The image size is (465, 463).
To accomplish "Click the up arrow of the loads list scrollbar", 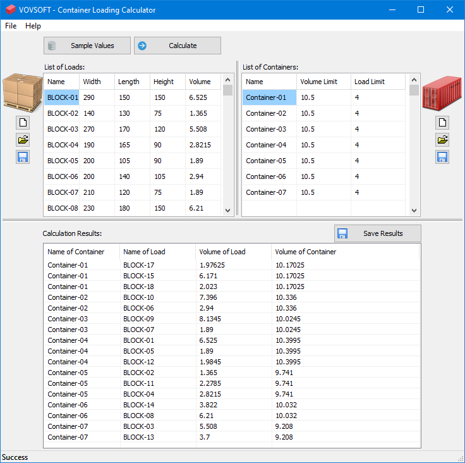I will click(227, 80).
